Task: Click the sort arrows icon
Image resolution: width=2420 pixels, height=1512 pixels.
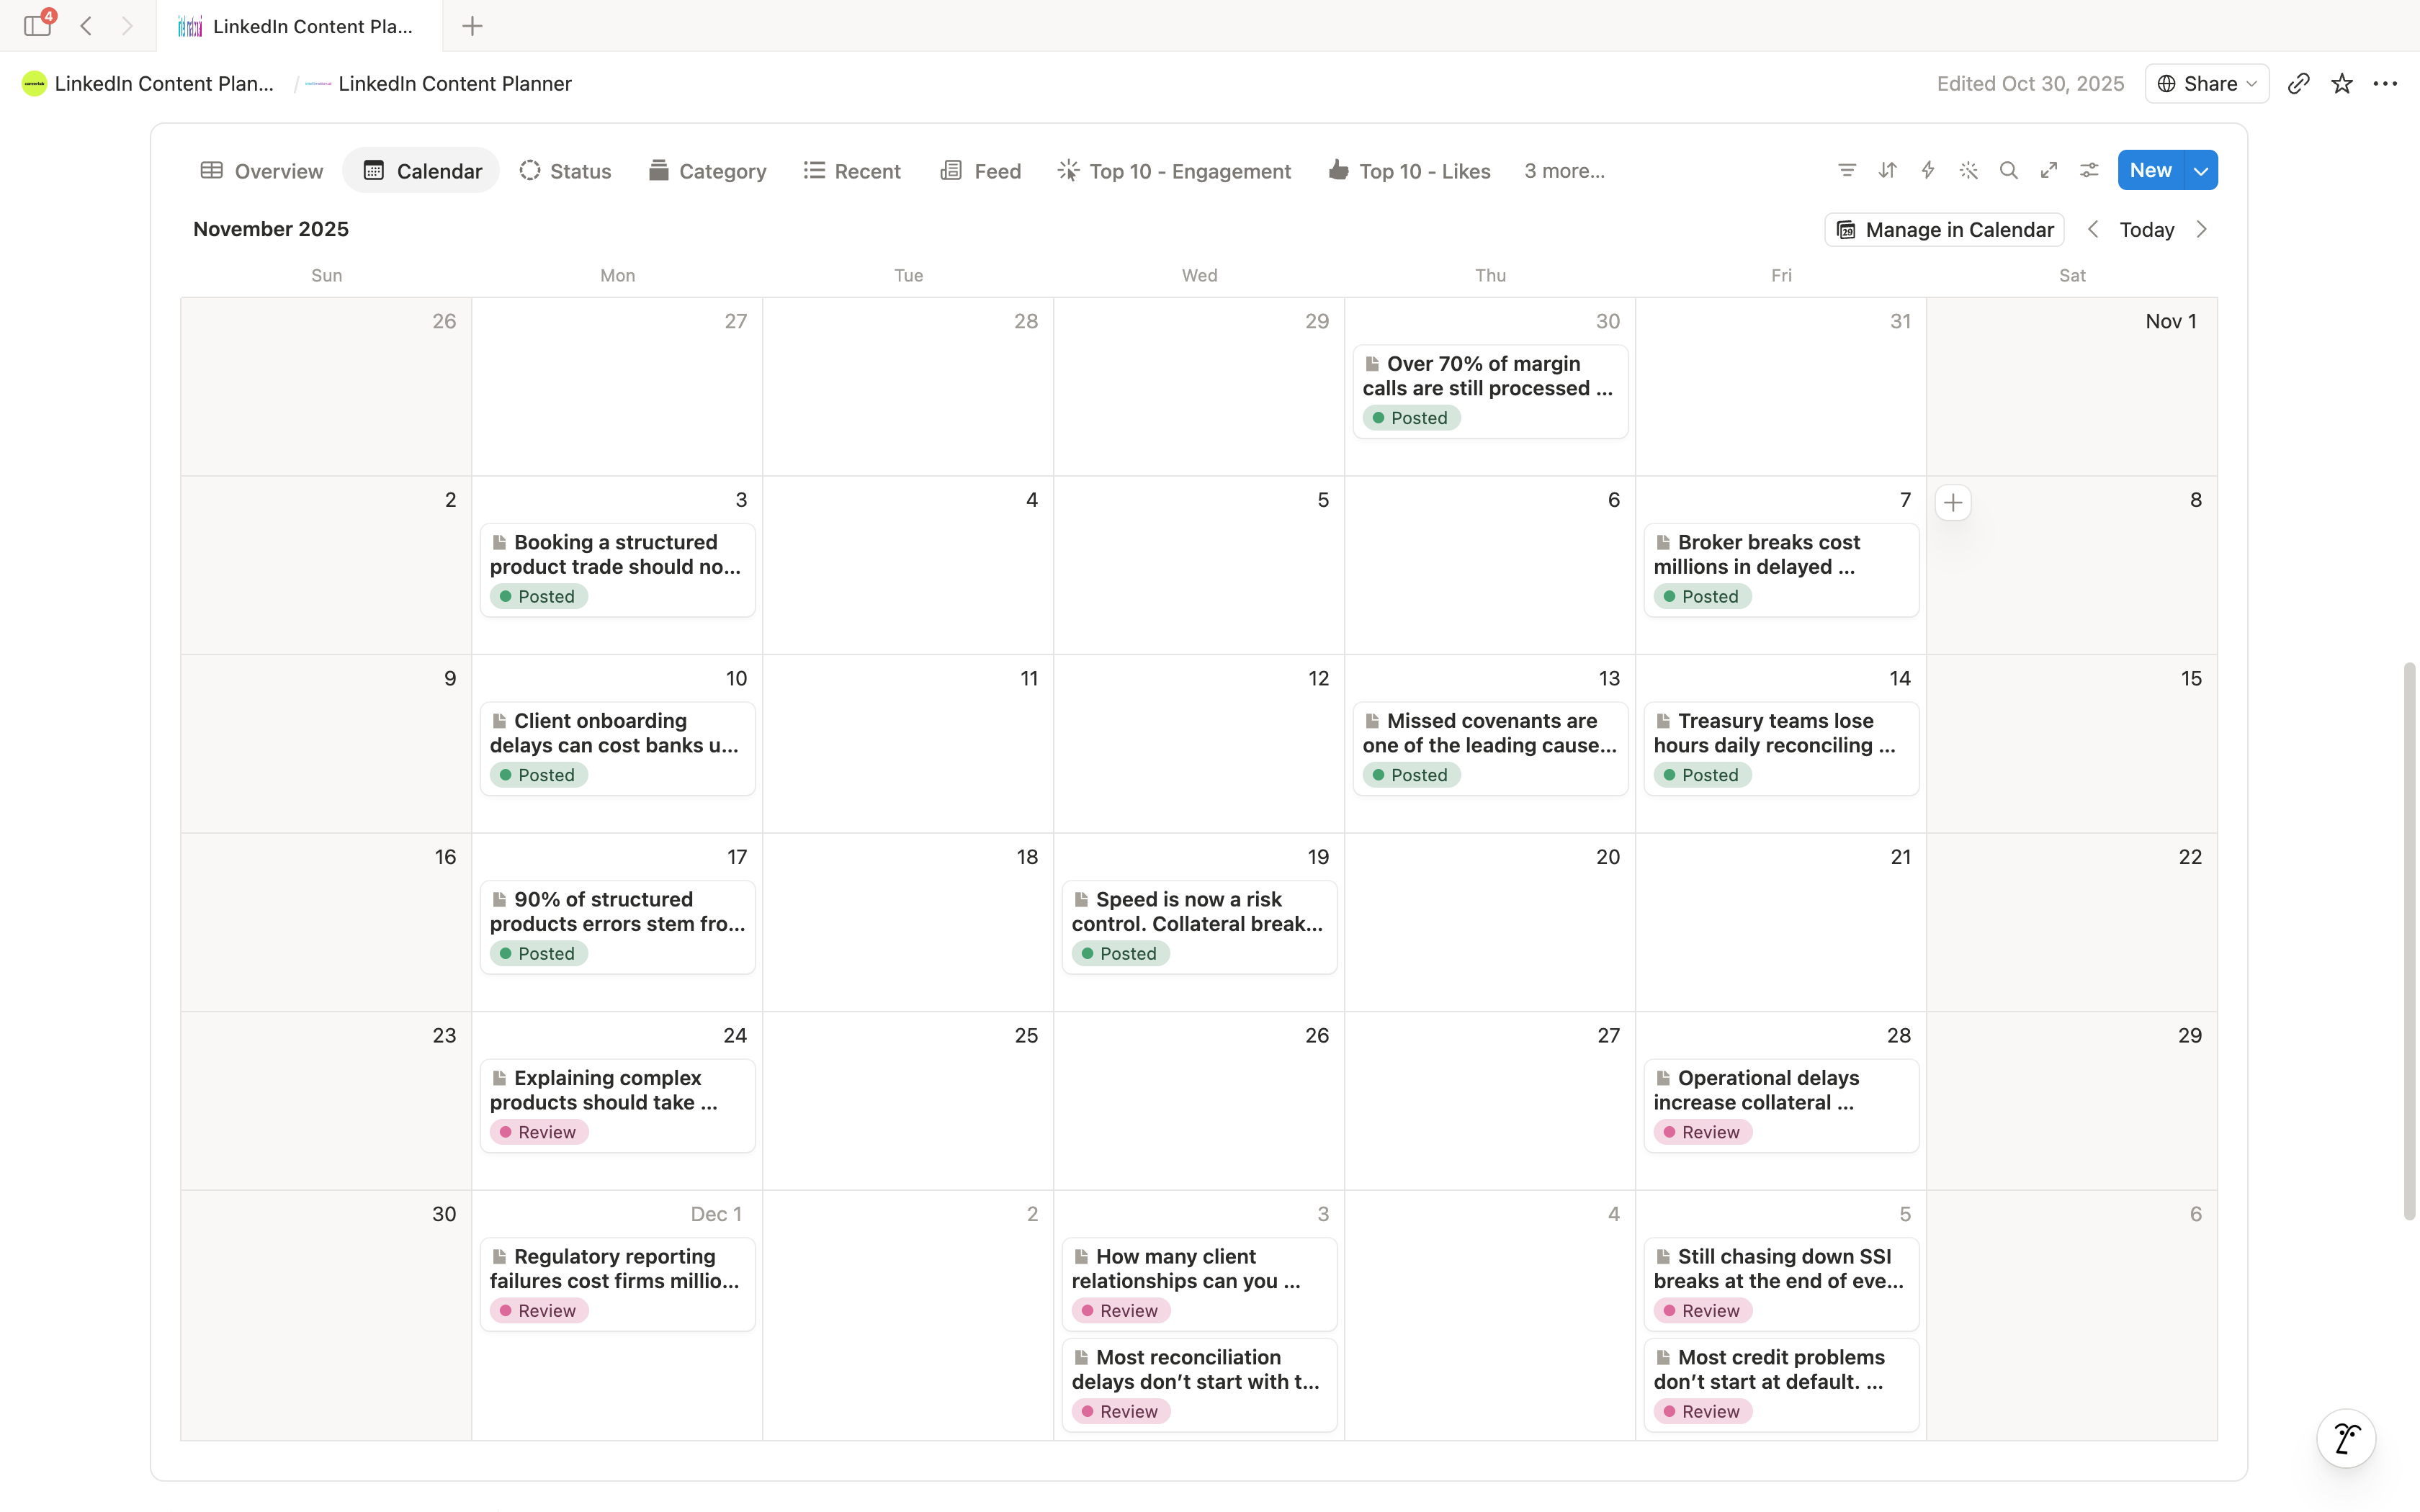Action: tap(1887, 171)
